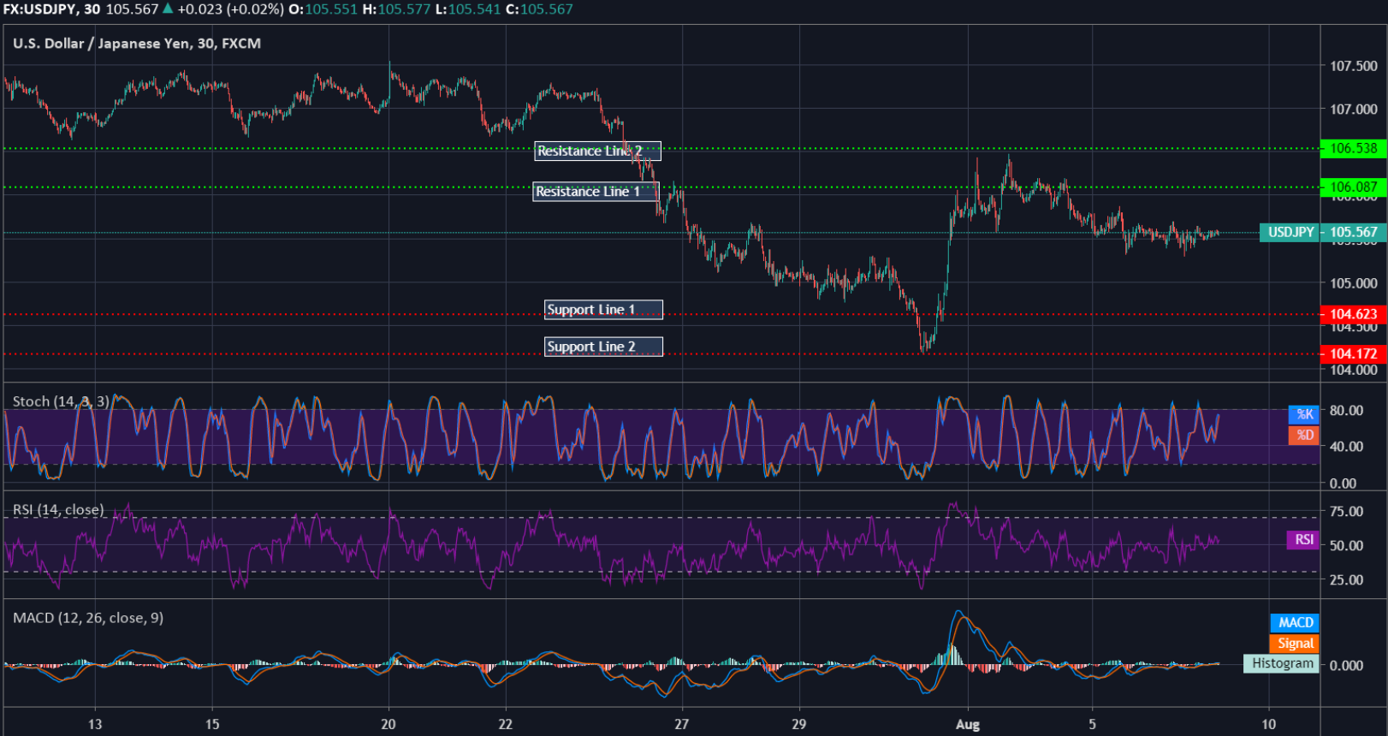Click the 27 date on time axis
Viewport: 1388px width, 736px height.
point(681,724)
